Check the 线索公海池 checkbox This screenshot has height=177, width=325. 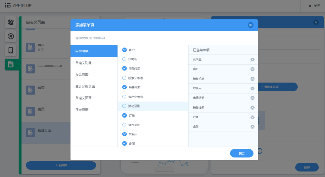pyautogui.click(x=124, y=78)
